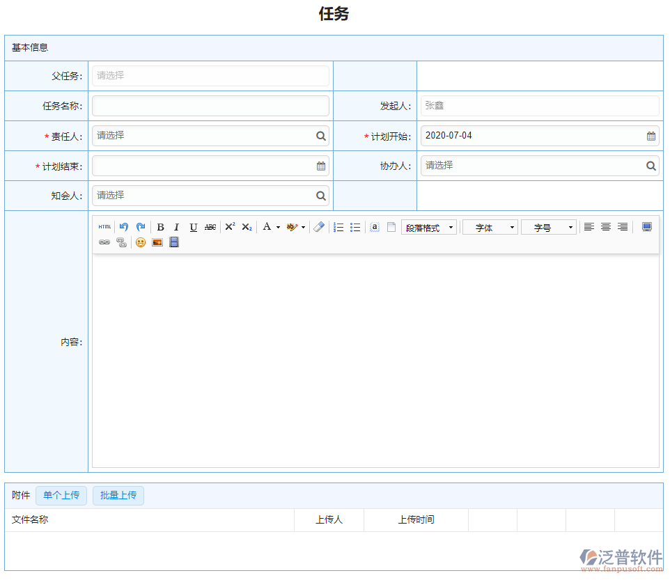670x580 pixels.
Task: Click the 批量上传 batch upload button
Action: pos(118,495)
